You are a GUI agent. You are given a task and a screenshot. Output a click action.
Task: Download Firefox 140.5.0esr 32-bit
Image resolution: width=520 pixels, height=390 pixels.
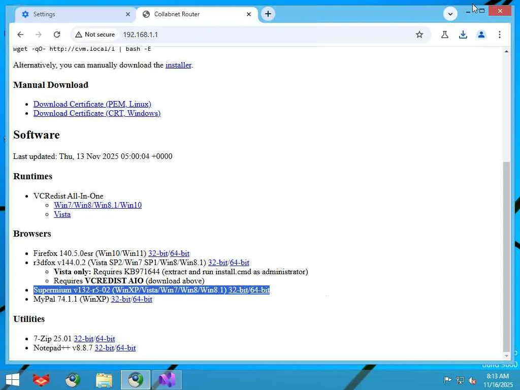(158, 254)
